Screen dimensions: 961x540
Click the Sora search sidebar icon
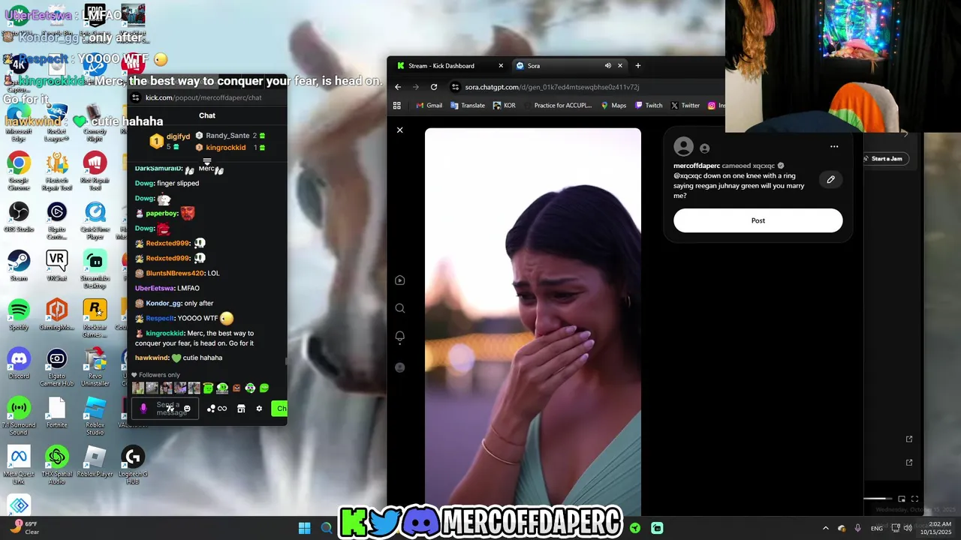click(399, 308)
